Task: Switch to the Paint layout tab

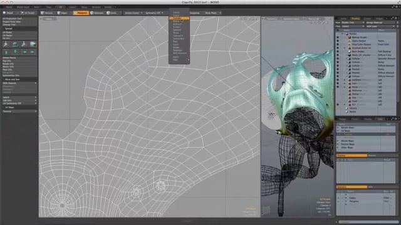Action: pos(36,7)
